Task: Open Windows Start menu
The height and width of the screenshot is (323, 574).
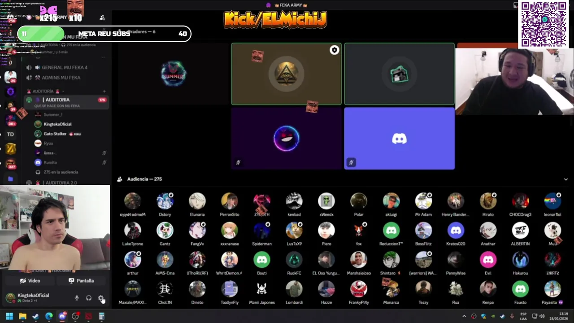Action: coord(9,316)
